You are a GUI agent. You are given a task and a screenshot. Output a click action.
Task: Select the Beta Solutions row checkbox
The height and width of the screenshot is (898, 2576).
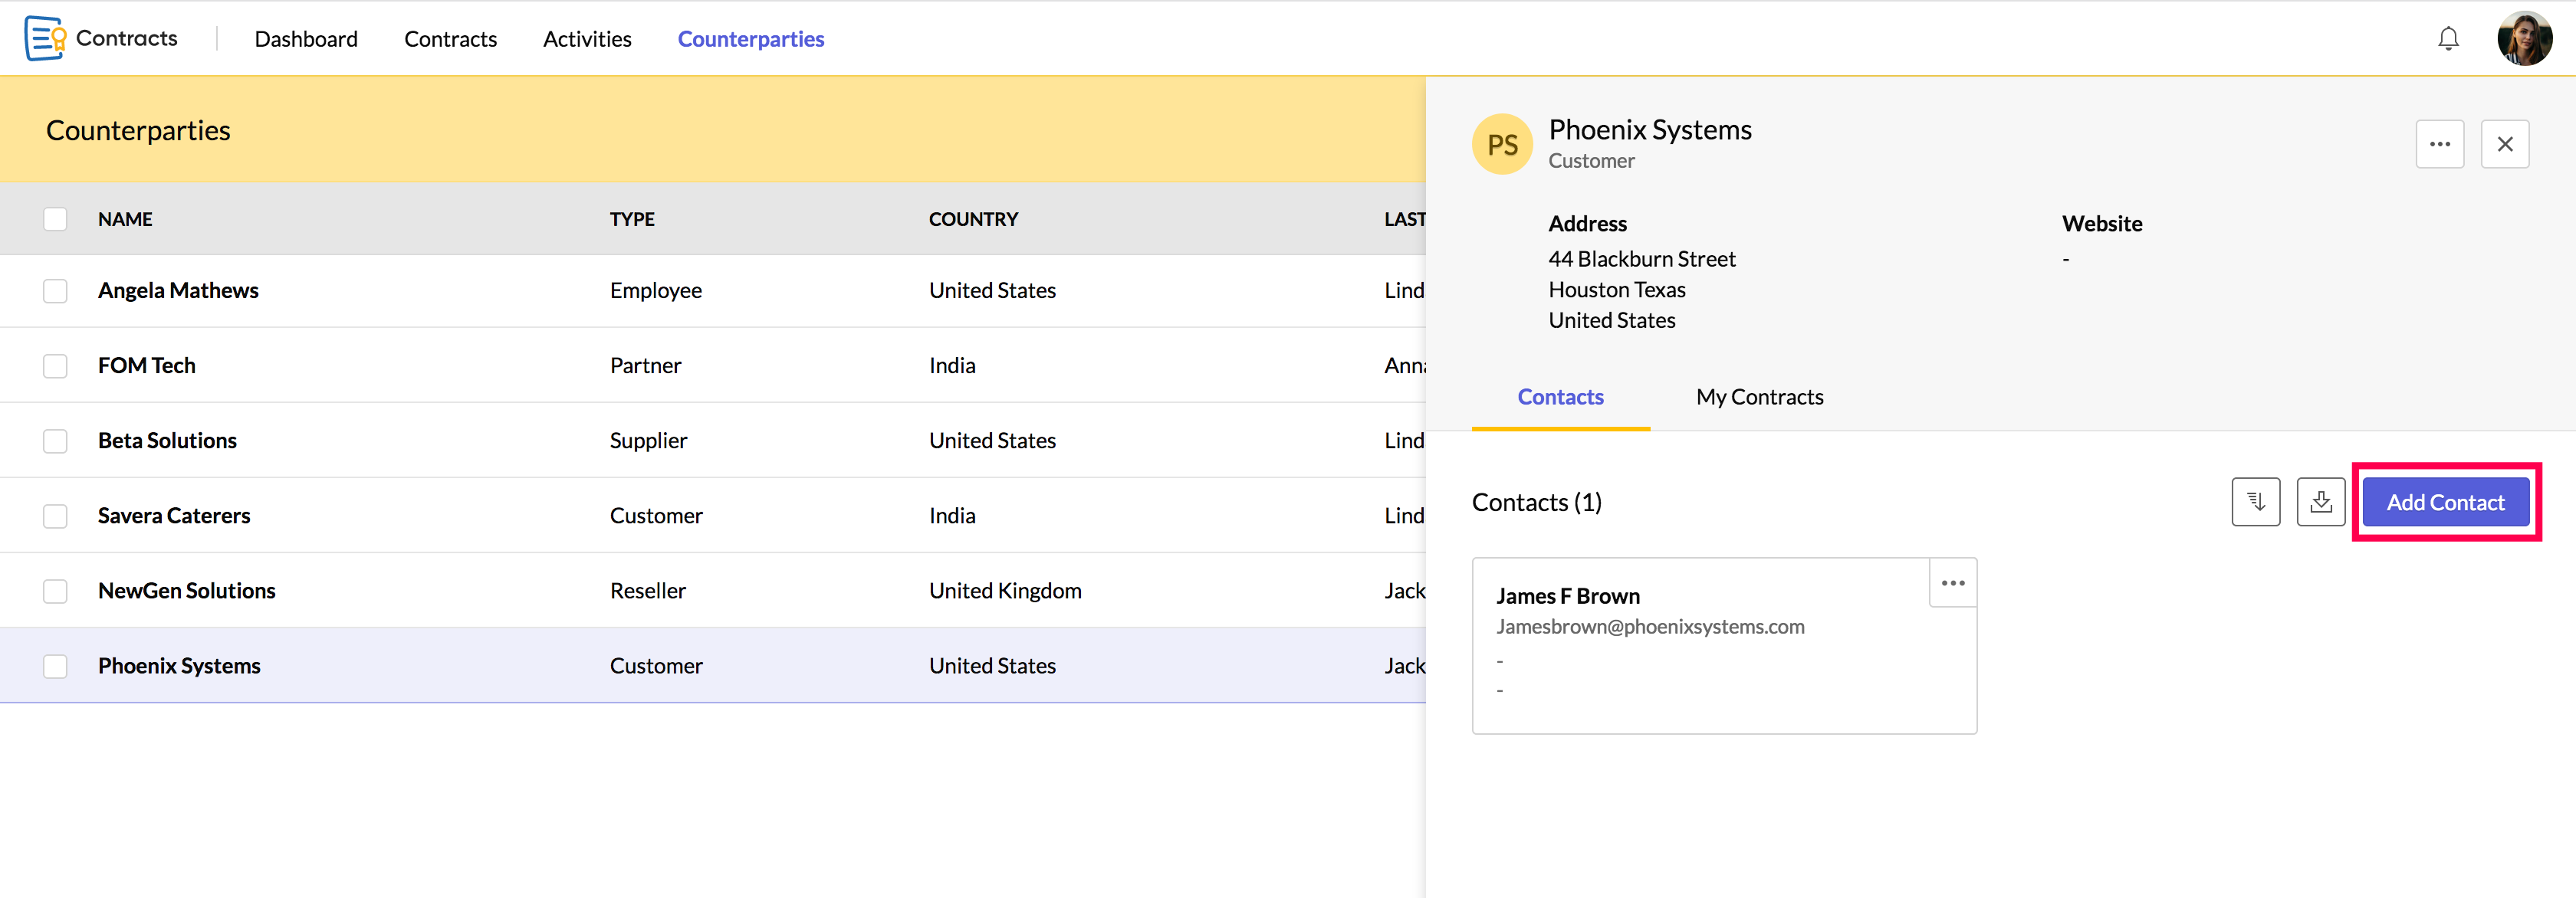pyautogui.click(x=55, y=441)
